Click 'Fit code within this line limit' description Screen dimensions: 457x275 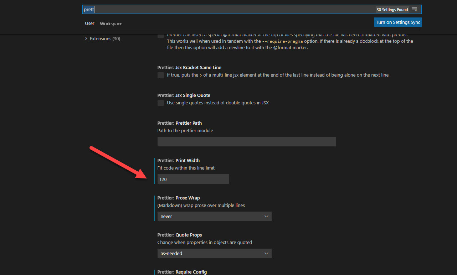[186, 168]
